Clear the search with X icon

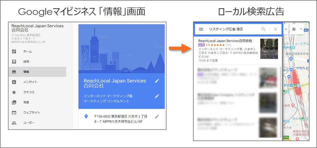coord(275,29)
